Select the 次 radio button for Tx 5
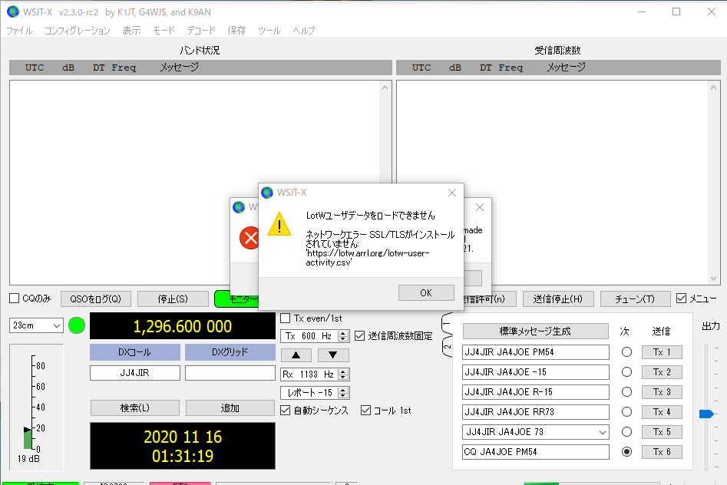 (x=627, y=432)
